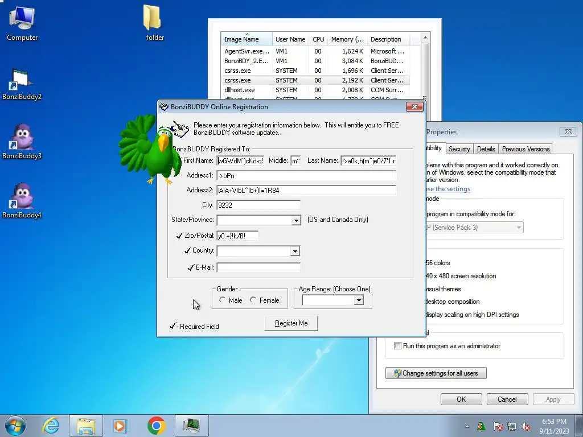Switch to the Details tab in Properties
The height and width of the screenshot is (437, 583).
pos(486,149)
